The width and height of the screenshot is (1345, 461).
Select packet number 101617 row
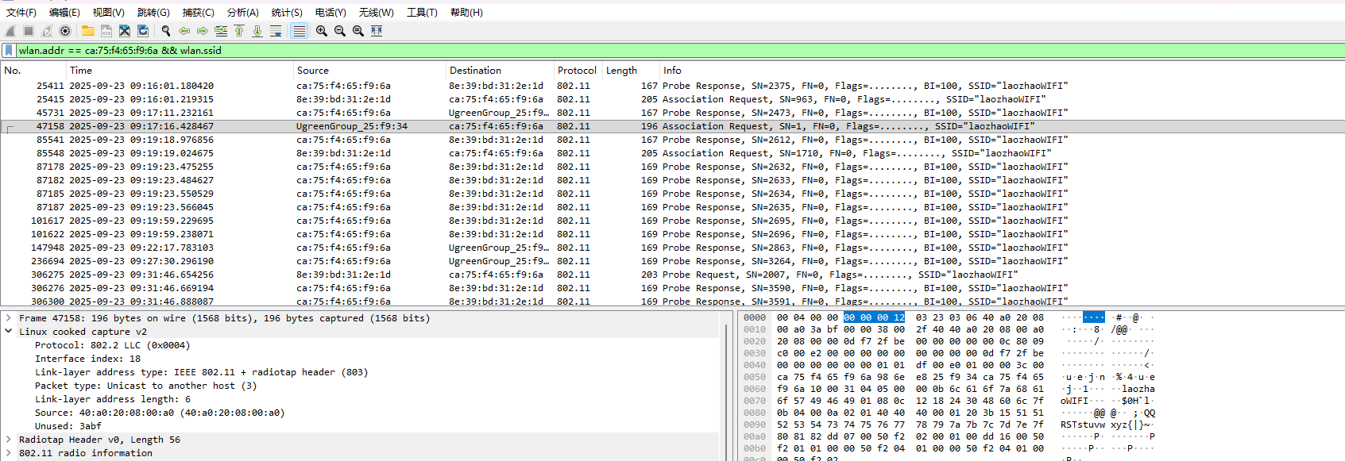(x=672, y=221)
